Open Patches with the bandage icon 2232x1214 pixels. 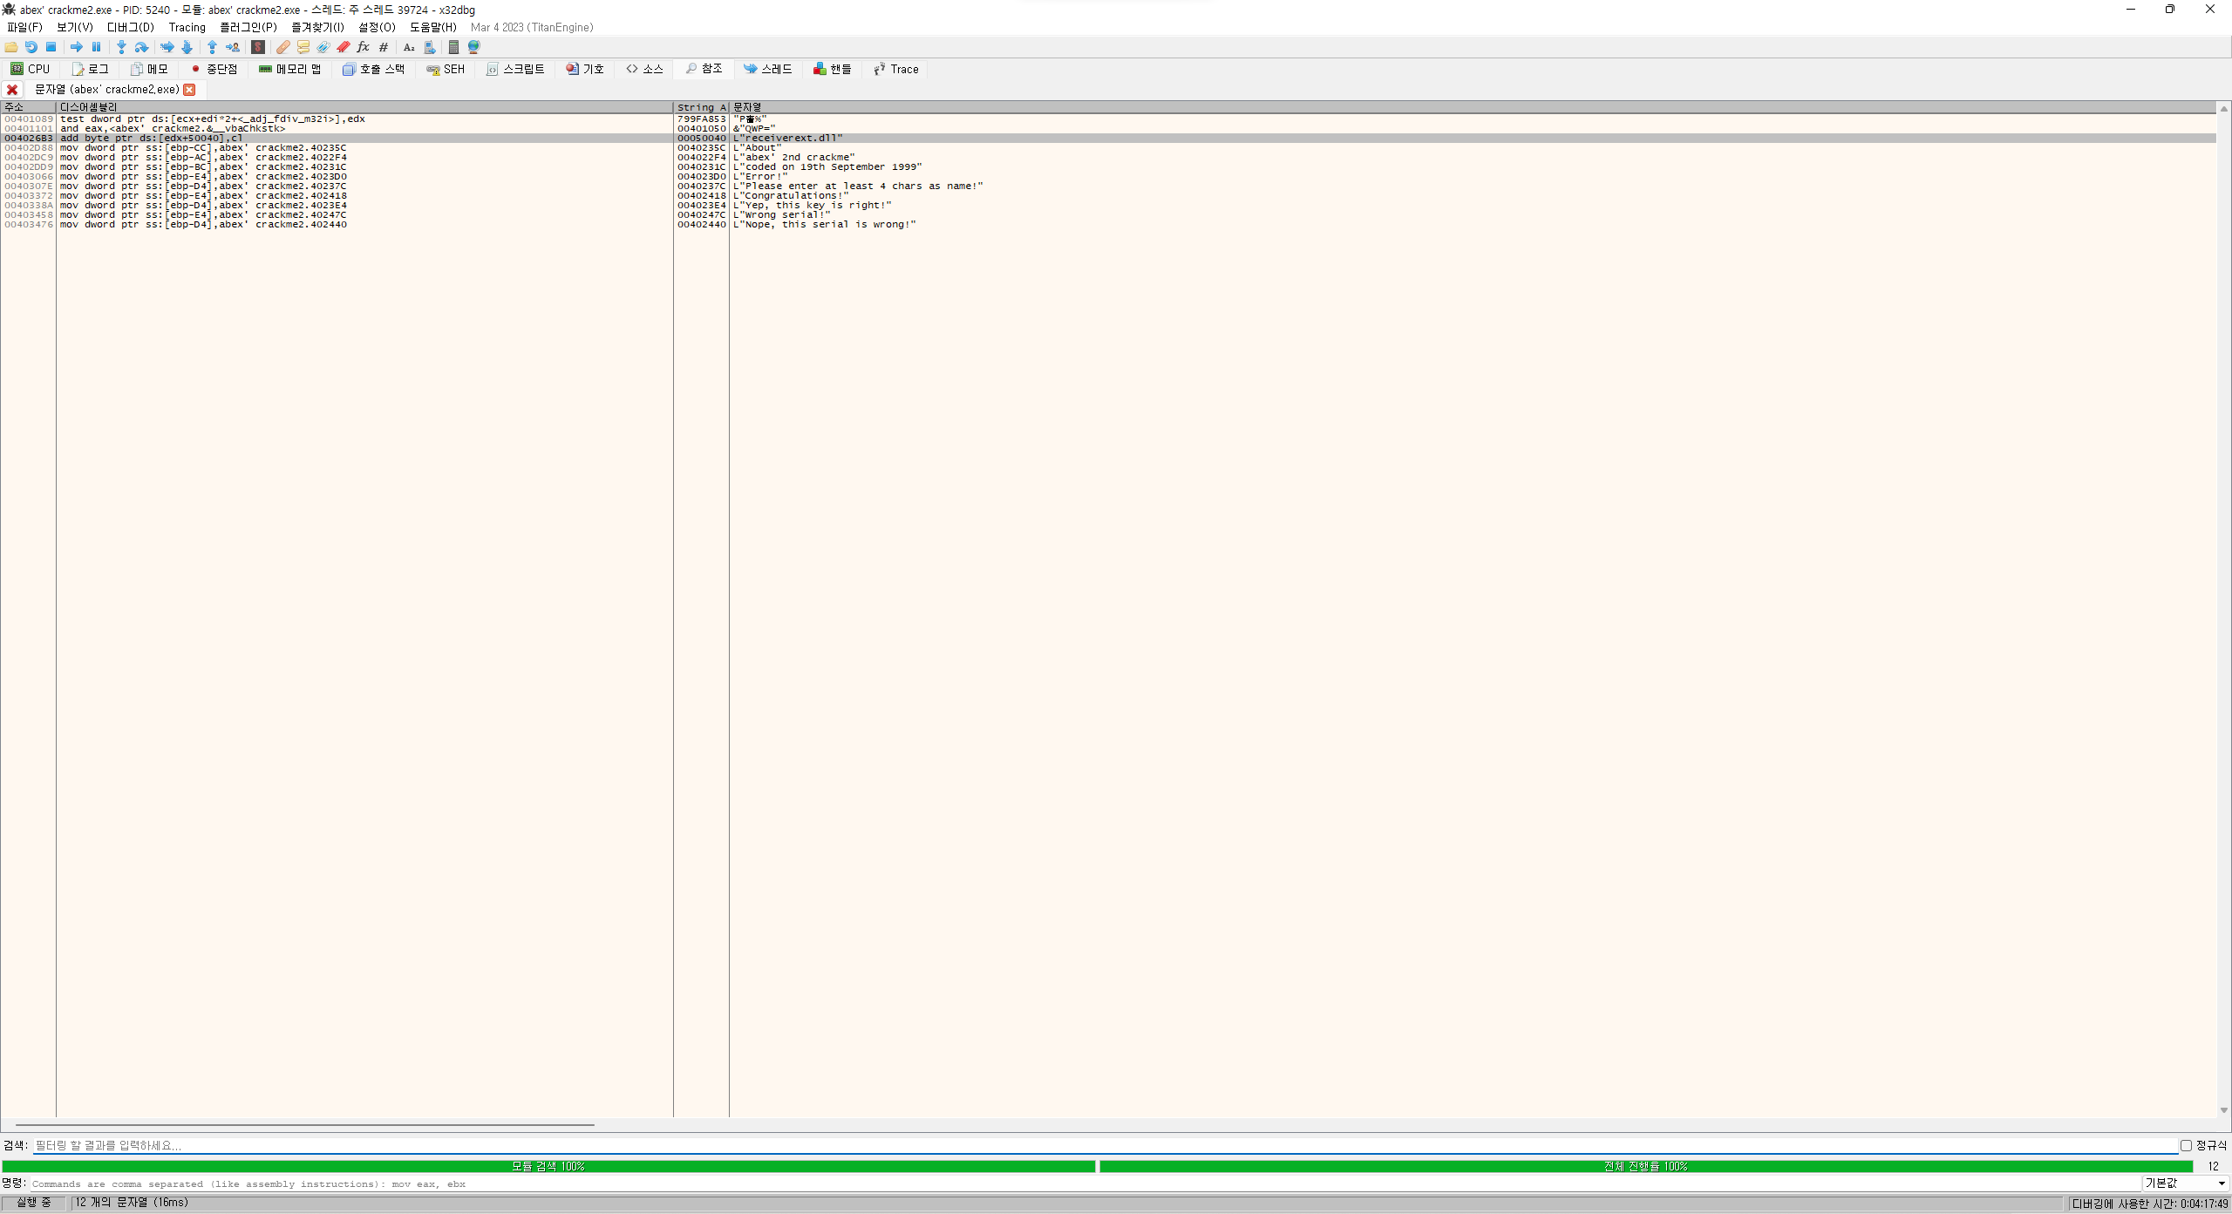[283, 47]
